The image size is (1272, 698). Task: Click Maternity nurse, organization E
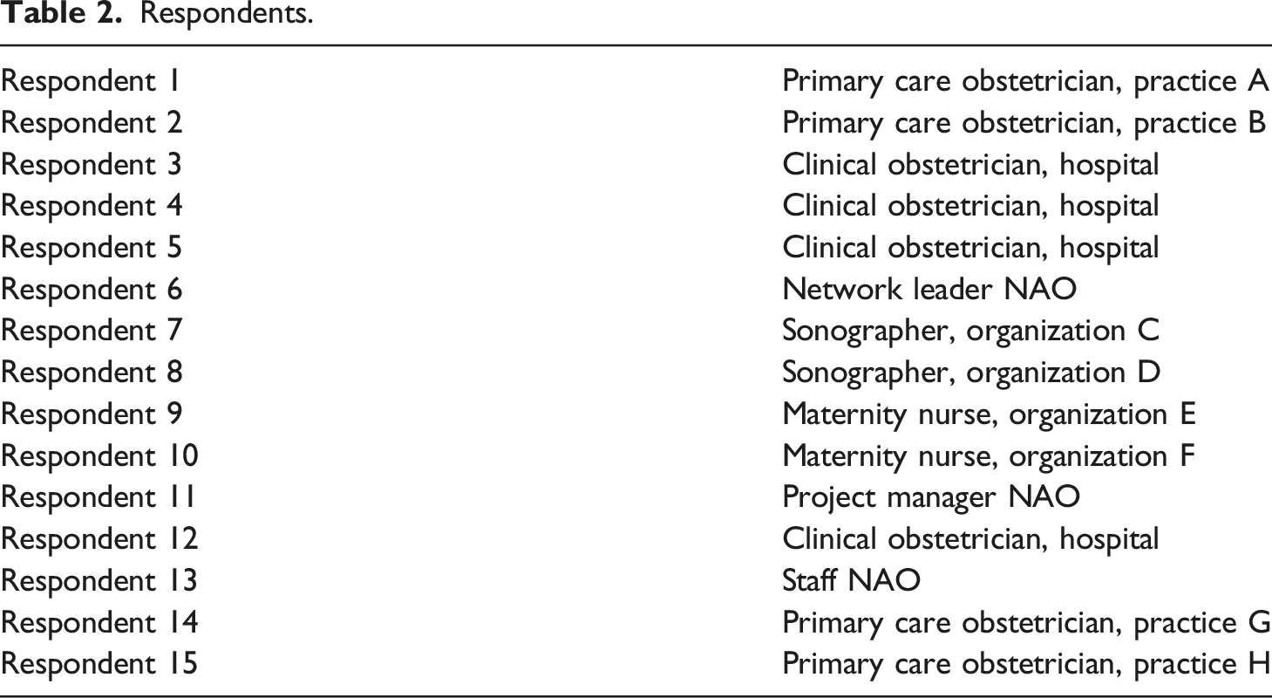[990, 415]
